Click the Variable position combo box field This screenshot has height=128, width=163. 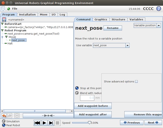[147, 26]
